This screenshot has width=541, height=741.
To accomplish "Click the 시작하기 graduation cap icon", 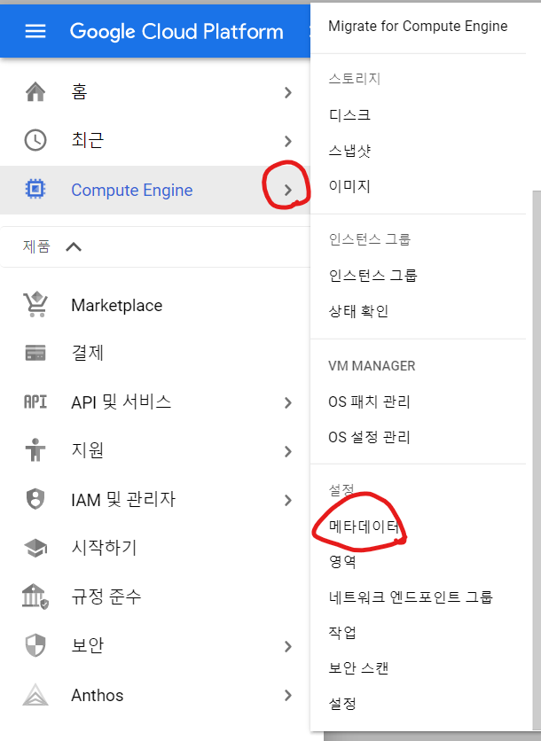I will [x=35, y=548].
